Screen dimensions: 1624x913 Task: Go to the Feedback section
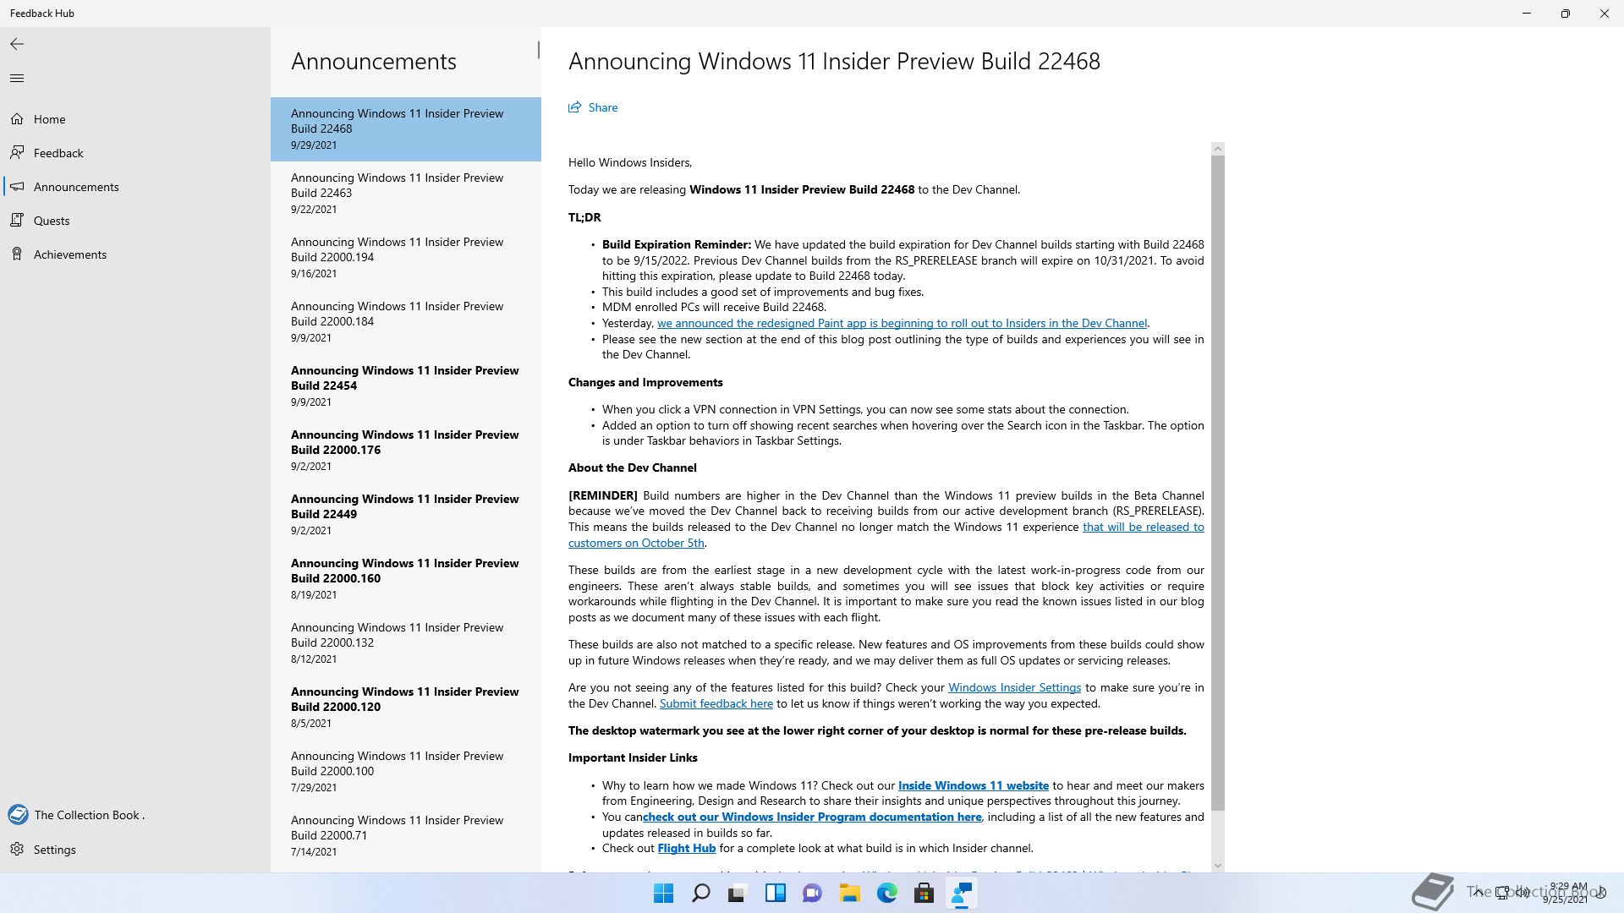point(135,153)
